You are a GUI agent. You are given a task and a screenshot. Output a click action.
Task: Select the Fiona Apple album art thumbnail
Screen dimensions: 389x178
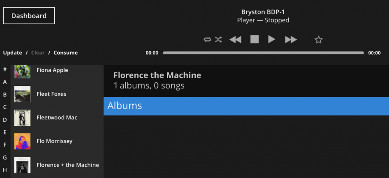[22, 71]
